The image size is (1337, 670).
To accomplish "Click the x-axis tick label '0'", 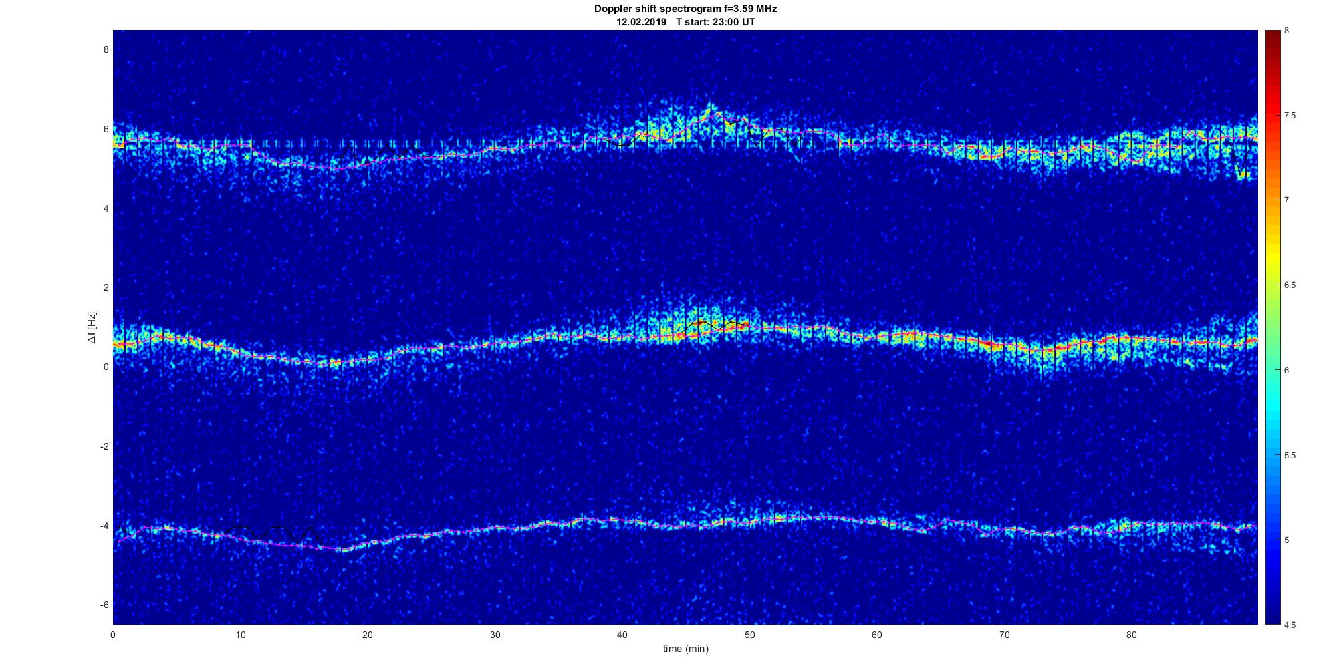I will (x=112, y=635).
